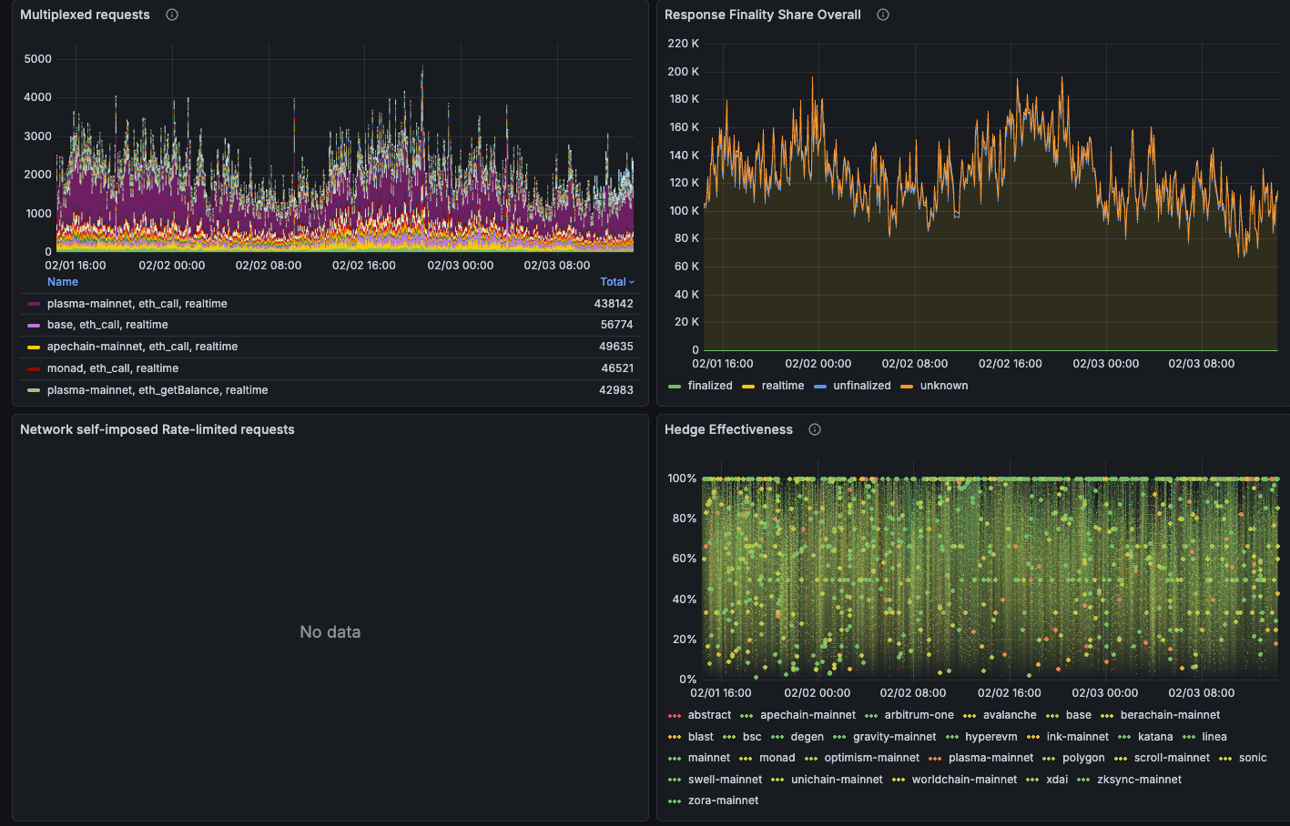Open info tooltip for Response Finality Share Overall

882,15
